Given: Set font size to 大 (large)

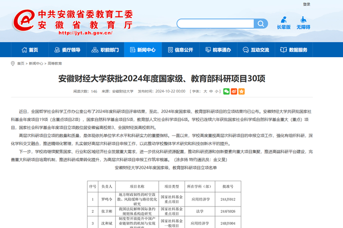Looking at the screenshot, I should click(x=204, y=91).
